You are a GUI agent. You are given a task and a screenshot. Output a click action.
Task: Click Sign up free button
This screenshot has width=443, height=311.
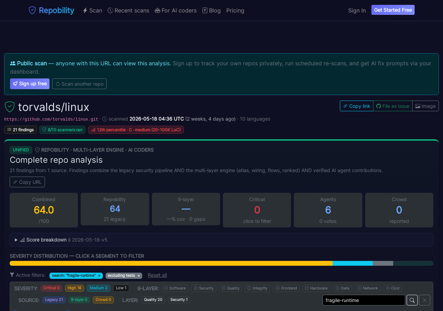tap(30, 84)
